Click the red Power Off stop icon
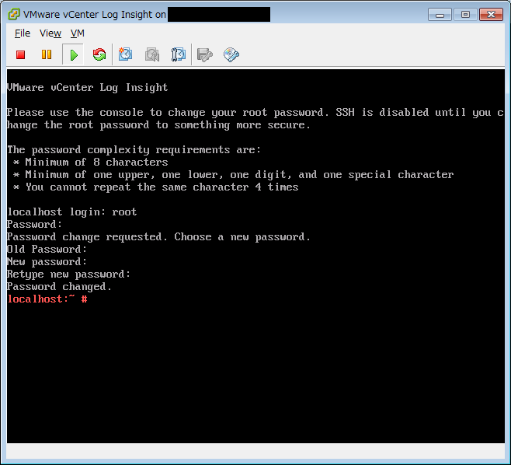 [20, 55]
